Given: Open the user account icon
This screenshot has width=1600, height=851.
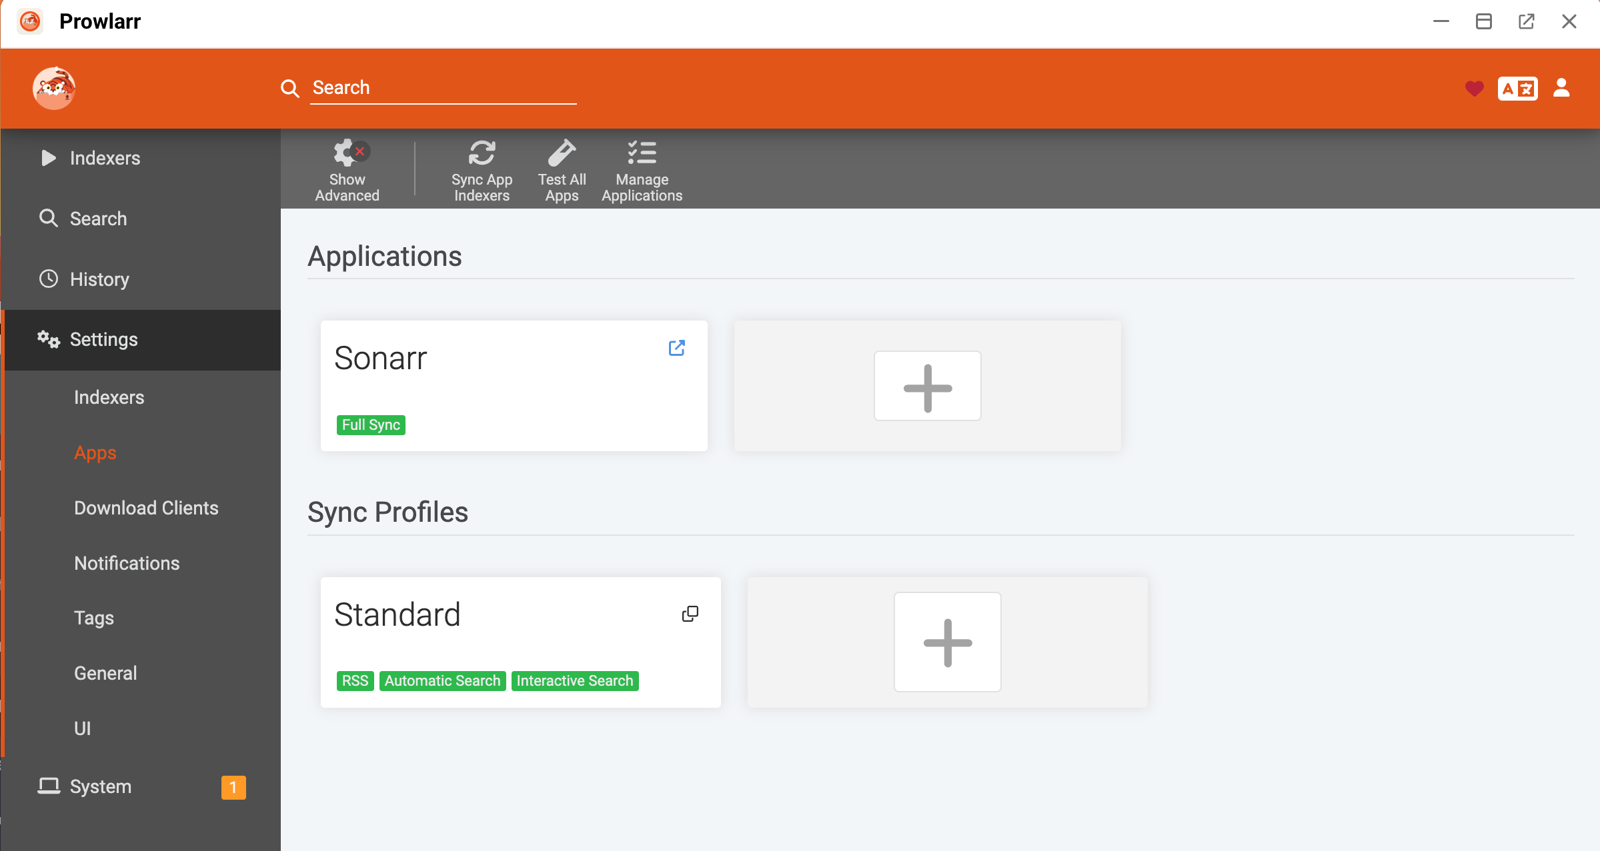Looking at the screenshot, I should coord(1561,88).
